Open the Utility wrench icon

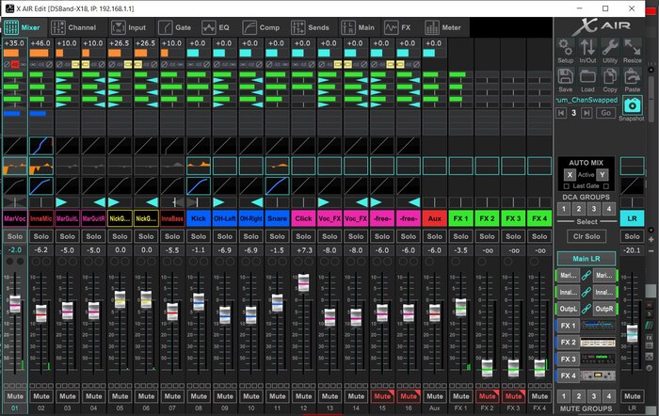610,48
